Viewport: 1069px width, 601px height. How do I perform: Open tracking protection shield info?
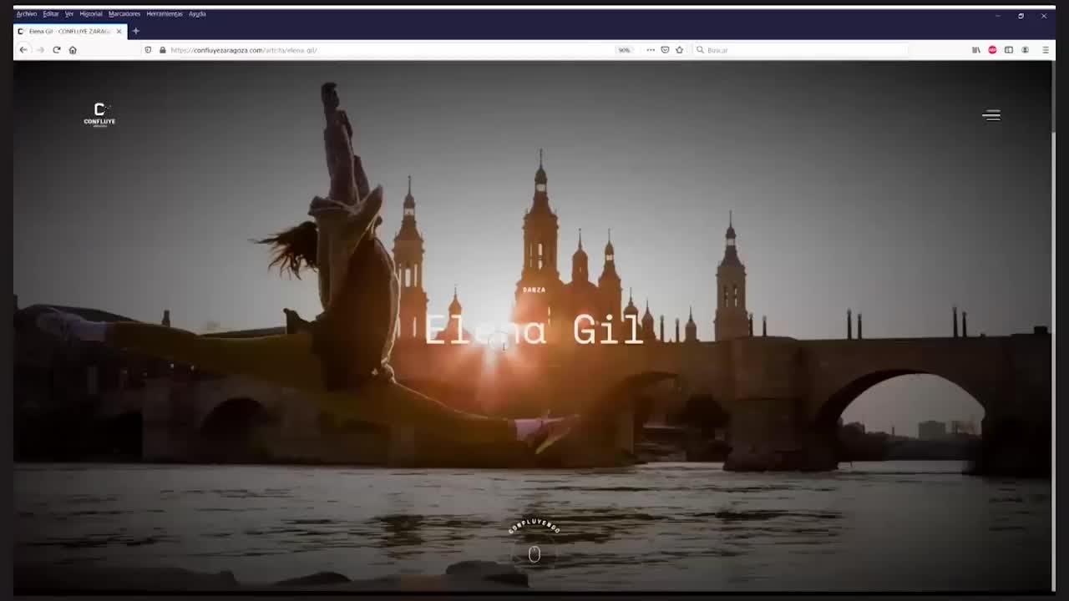click(x=149, y=50)
